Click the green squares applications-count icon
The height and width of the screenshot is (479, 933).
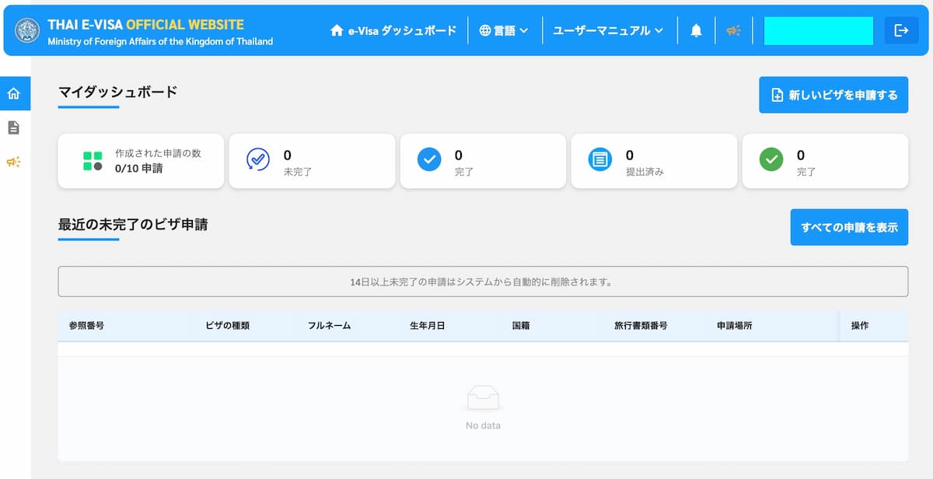(x=93, y=161)
